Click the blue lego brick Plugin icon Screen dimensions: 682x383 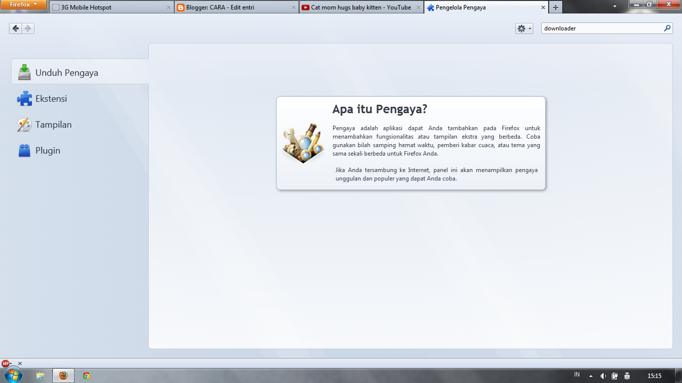pyautogui.click(x=24, y=151)
